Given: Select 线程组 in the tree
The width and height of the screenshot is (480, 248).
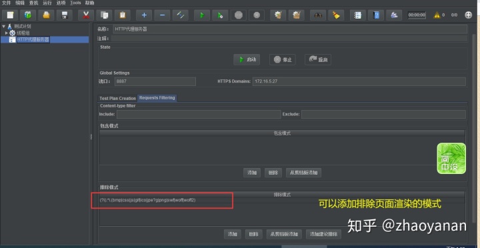Looking at the screenshot, I should pos(23,33).
